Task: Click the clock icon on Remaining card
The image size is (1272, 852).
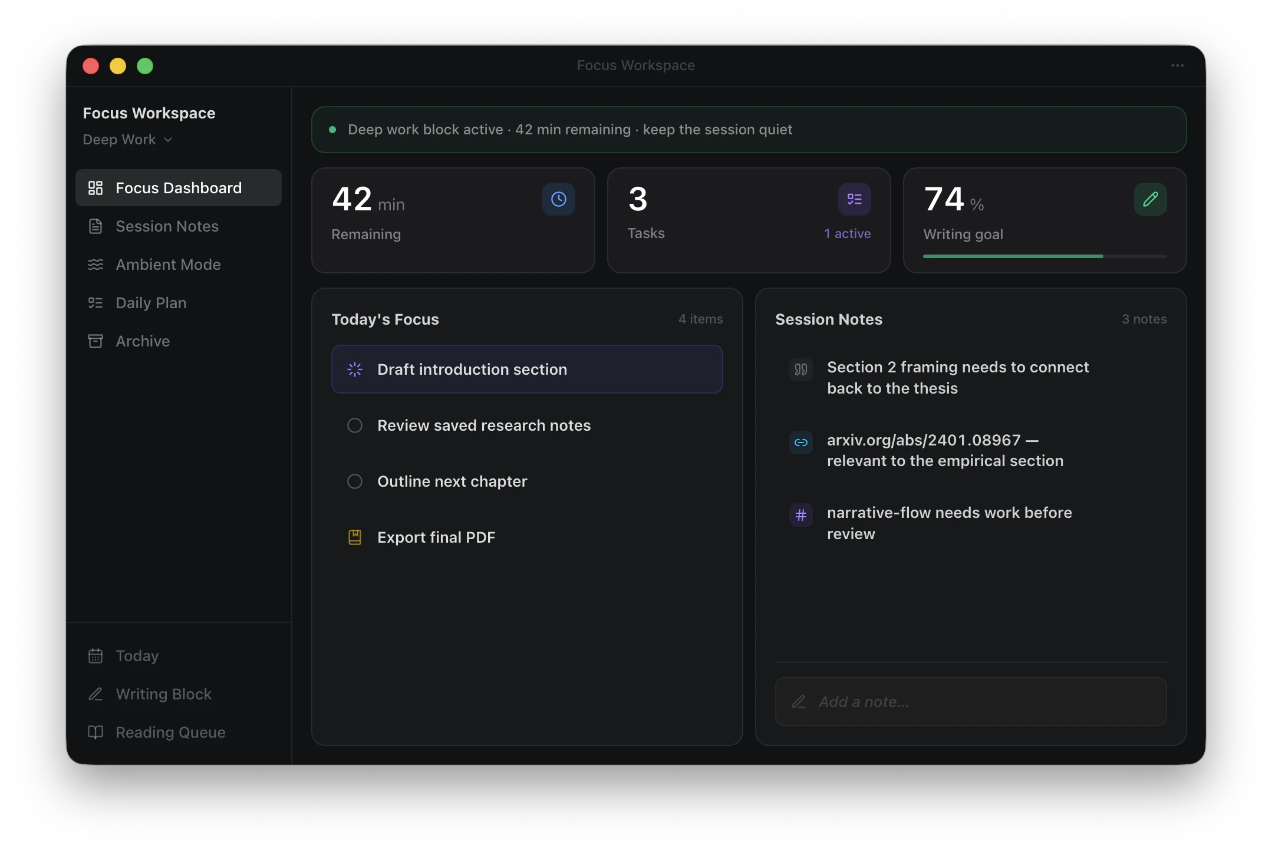Action: (558, 199)
